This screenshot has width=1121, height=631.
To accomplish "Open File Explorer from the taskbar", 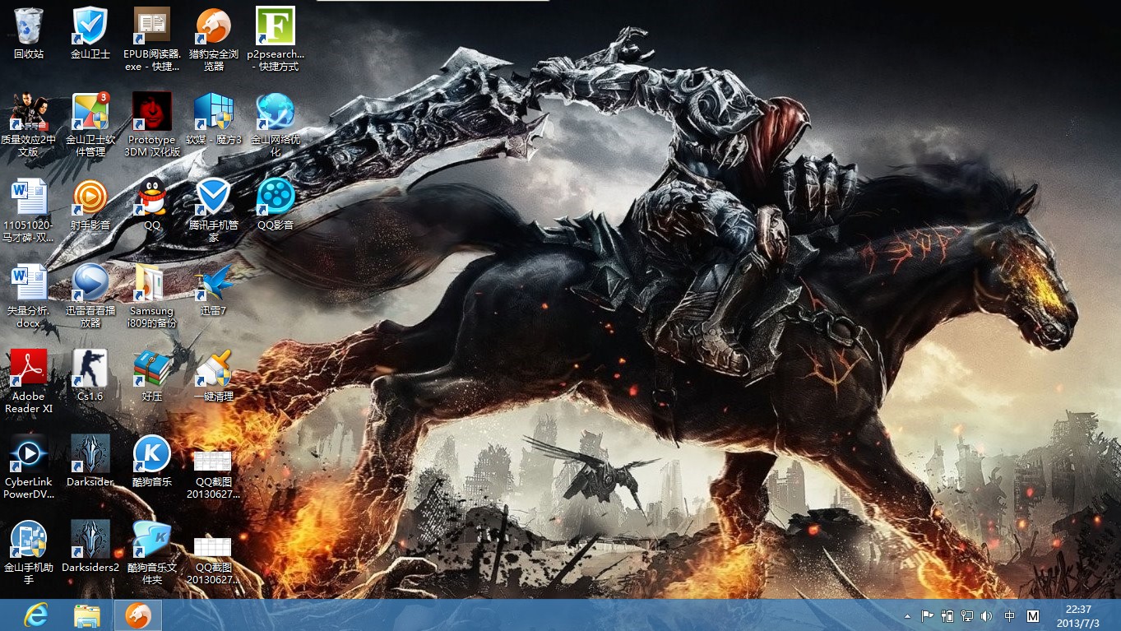I will [x=87, y=615].
